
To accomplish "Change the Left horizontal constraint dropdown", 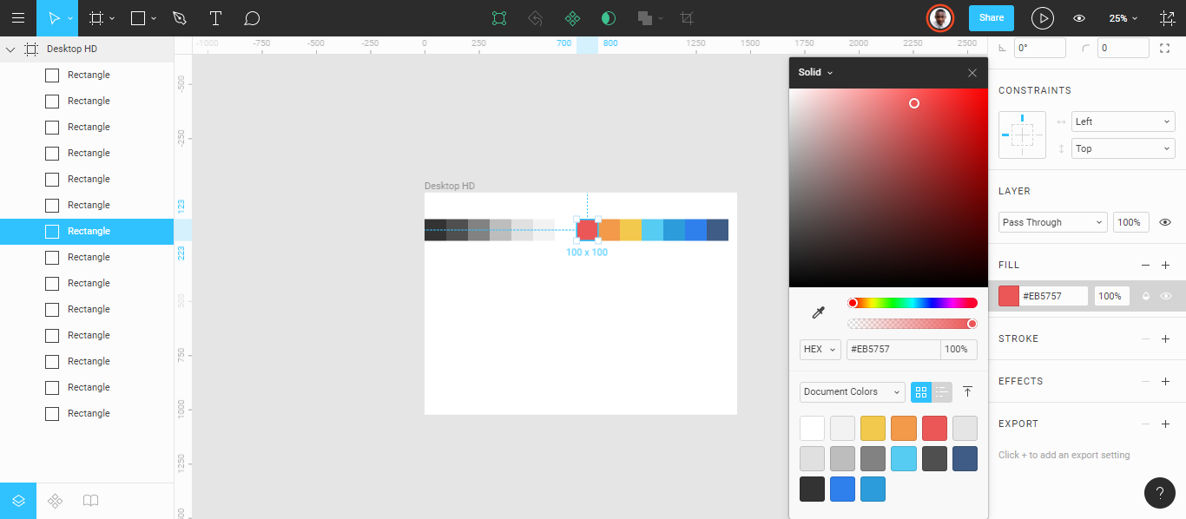I will click(x=1123, y=121).
